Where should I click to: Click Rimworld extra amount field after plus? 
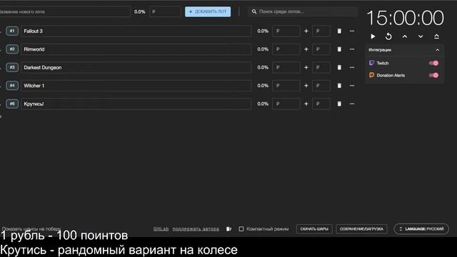[321, 49]
